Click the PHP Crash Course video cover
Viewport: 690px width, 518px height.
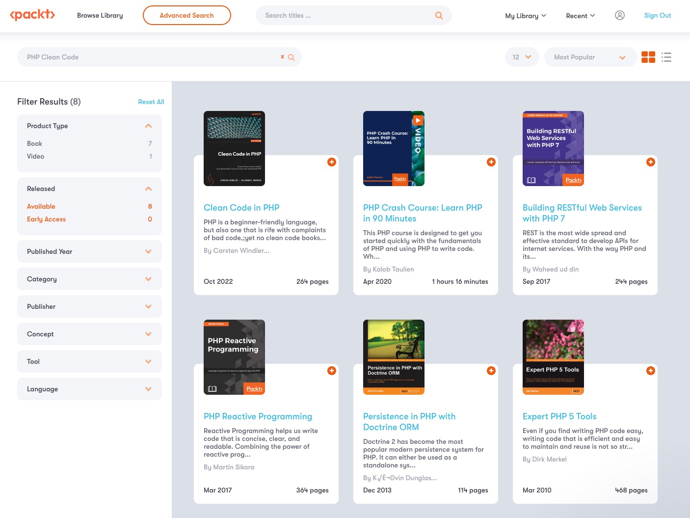coord(394,148)
